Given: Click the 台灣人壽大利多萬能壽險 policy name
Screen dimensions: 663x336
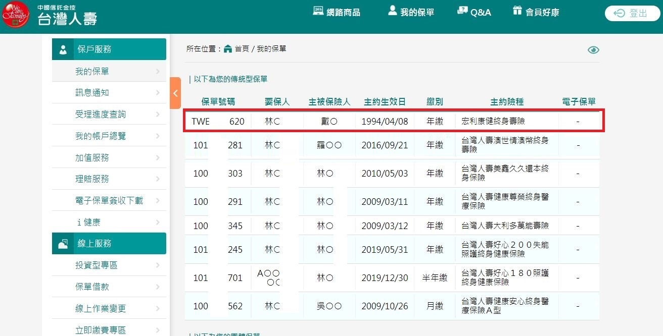Looking at the screenshot, I should (505, 226).
